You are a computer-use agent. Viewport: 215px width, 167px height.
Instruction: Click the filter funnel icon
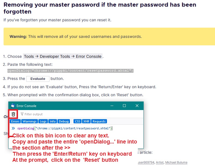click(22, 114)
